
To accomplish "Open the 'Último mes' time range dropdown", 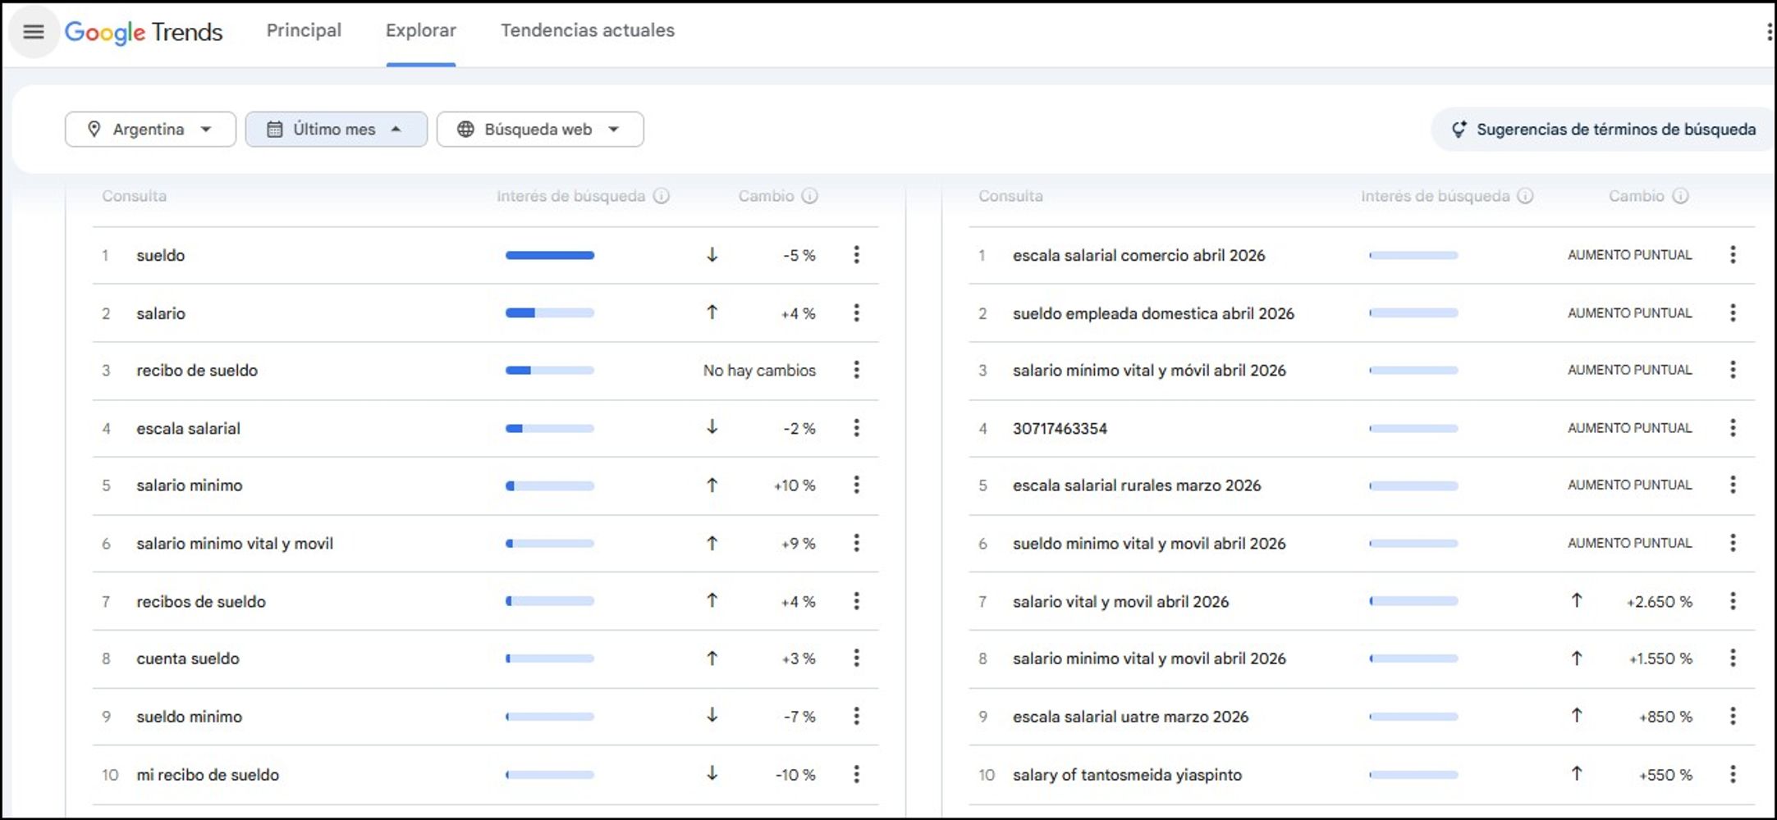I will (336, 130).
